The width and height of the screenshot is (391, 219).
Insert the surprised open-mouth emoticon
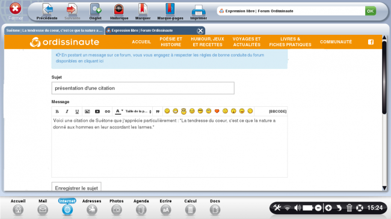click(233, 111)
